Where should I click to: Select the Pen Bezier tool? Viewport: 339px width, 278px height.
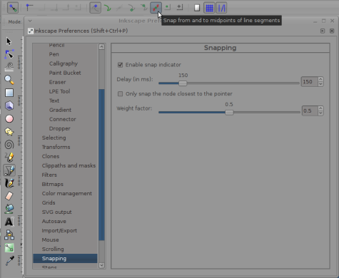pos(9,170)
